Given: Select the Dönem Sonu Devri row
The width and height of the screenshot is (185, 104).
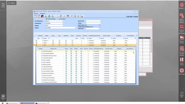Looking at the screenshot, I should pos(86,69).
